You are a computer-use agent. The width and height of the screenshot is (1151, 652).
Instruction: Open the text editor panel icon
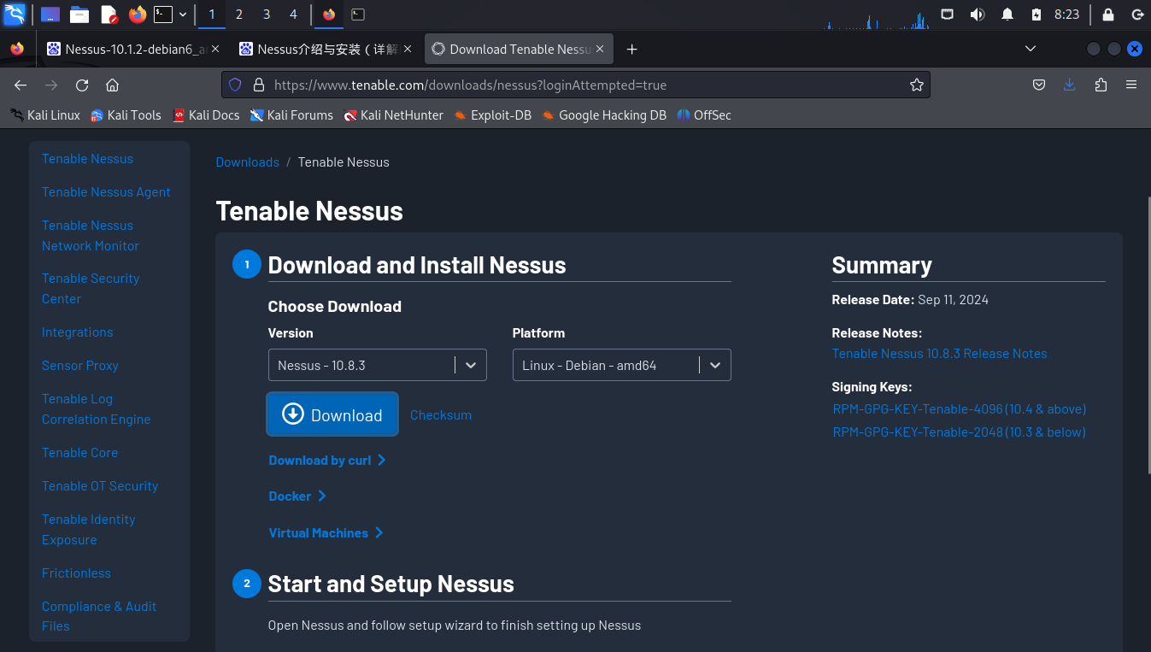tap(109, 15)
